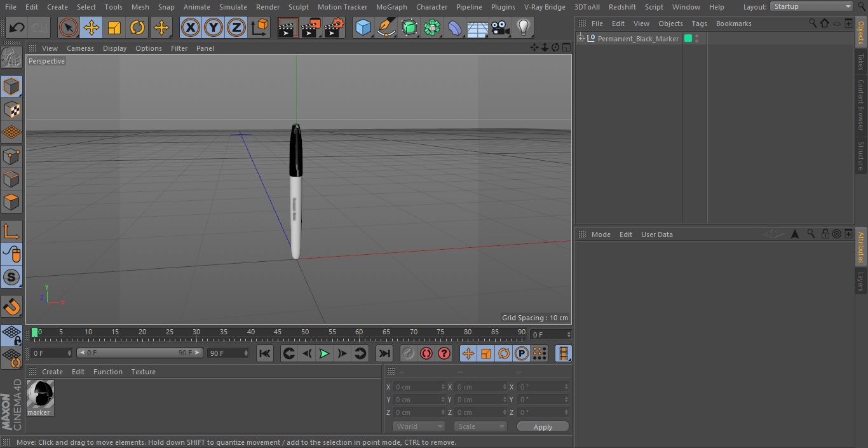The image size is (868, 448).
Task: Enable Texture mode in left toolbar
Action: pyautogui.click(x=11, y=109)
